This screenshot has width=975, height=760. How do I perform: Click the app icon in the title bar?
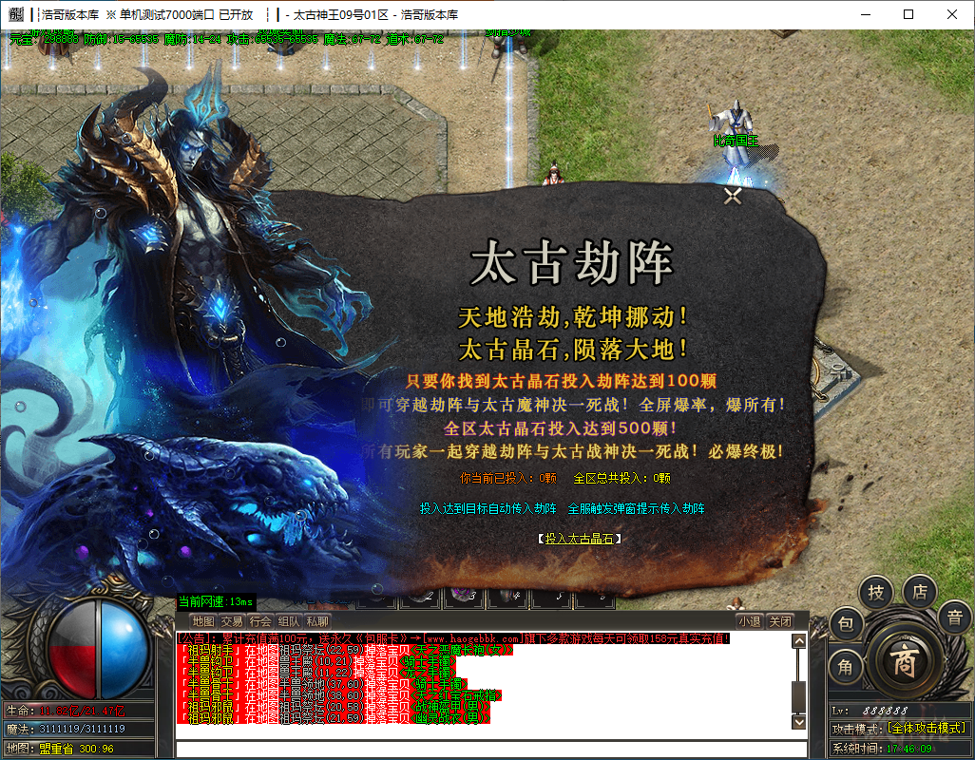[16, 14]
